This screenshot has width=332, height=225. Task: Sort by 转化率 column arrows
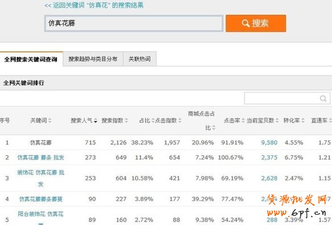(303, 120)
